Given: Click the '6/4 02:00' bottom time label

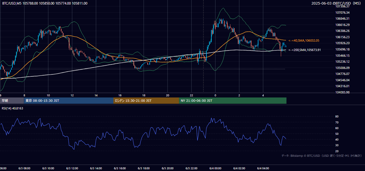Looking at the screenshot, I should [x=239, y=168].
